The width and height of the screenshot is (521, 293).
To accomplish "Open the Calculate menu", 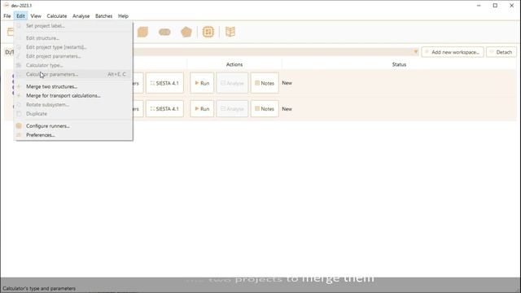I will pos(57,16).
